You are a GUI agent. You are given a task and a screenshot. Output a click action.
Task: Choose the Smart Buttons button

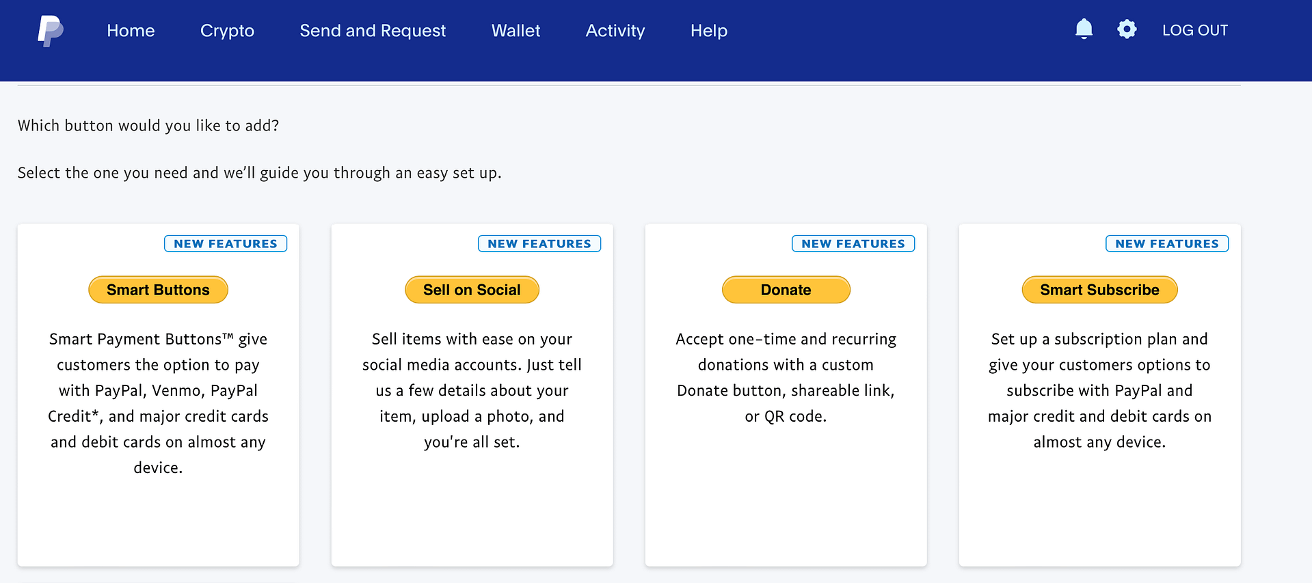pos(158,290)
